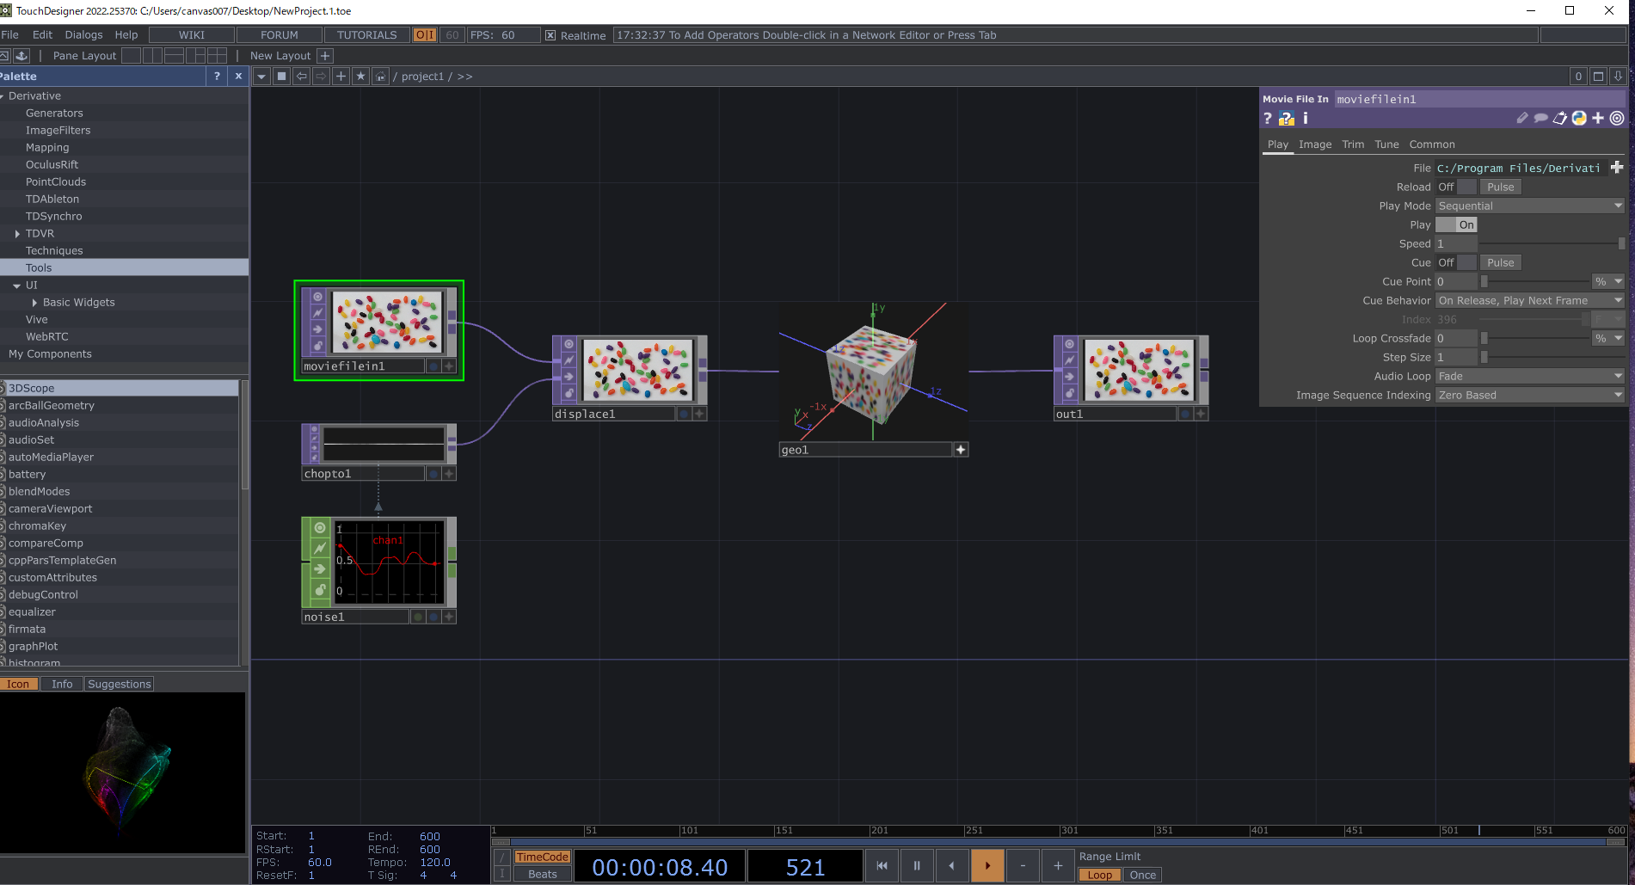This screenshot has width=1635, height=885.
Task: Open the Cue Behavior dropdown
Action: (1530, 300)
